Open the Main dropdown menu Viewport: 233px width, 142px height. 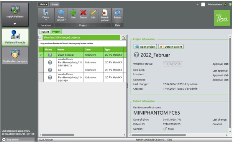[x=43, y=5]
